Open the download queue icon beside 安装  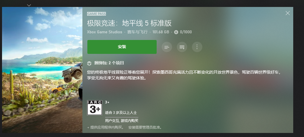(167, 47)
